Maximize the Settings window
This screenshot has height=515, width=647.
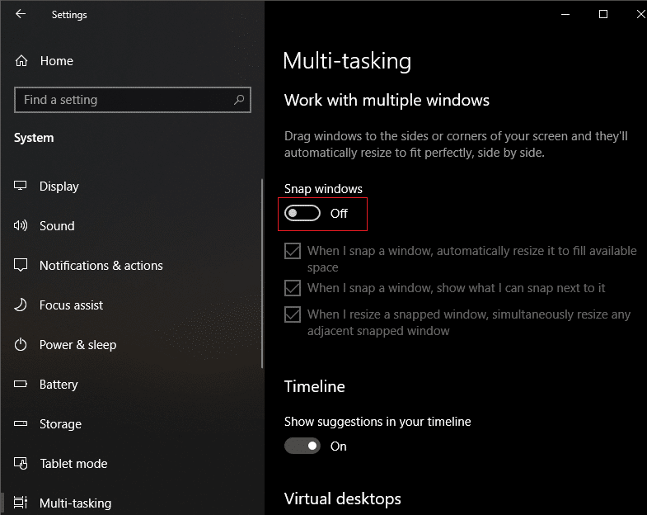point(603,14)
